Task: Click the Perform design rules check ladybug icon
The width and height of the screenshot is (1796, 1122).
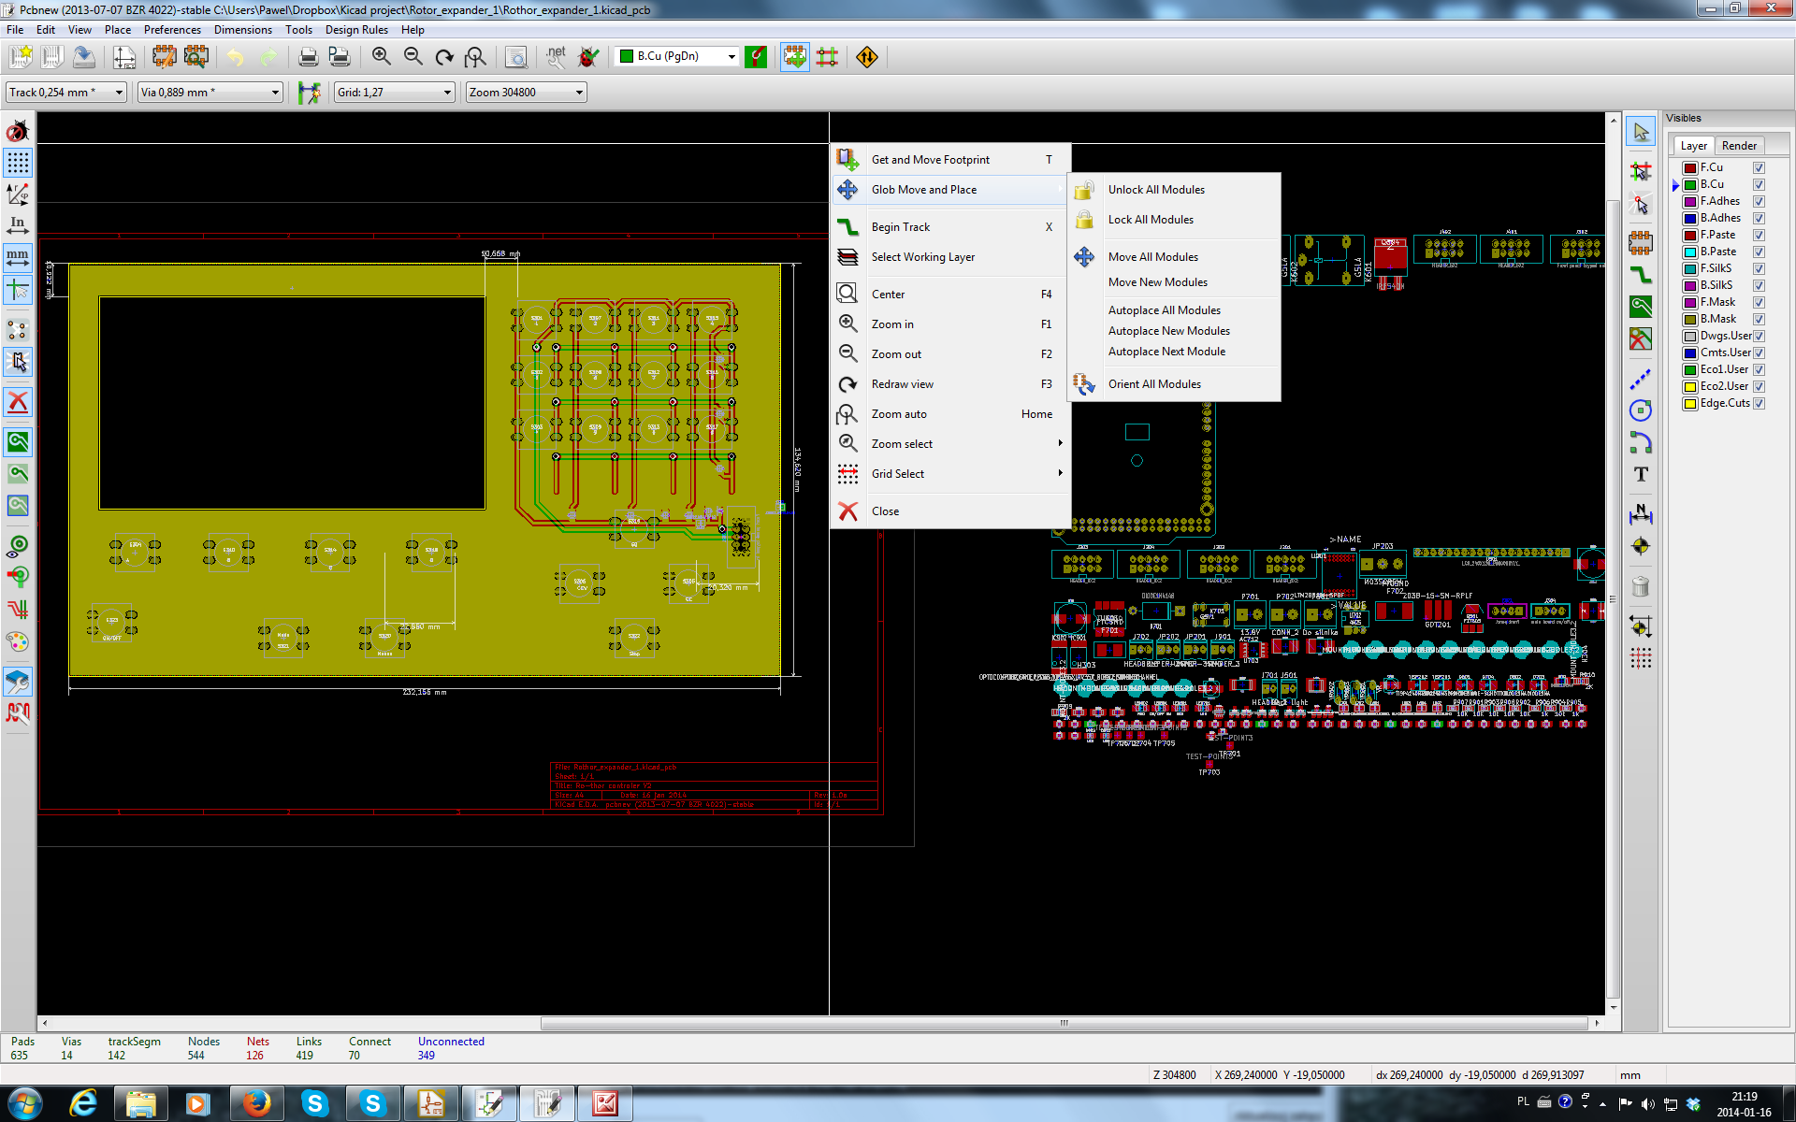Action: (x=588, y=57)
